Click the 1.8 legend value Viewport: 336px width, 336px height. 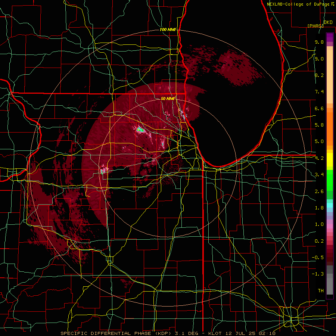319,208
